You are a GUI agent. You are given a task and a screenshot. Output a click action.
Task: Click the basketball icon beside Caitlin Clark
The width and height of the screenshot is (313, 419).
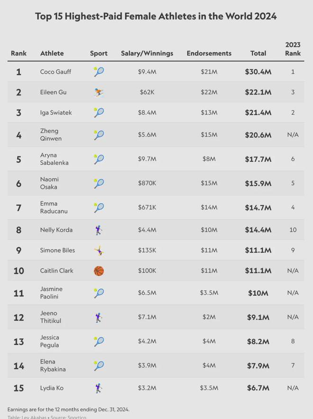(99, 271)
